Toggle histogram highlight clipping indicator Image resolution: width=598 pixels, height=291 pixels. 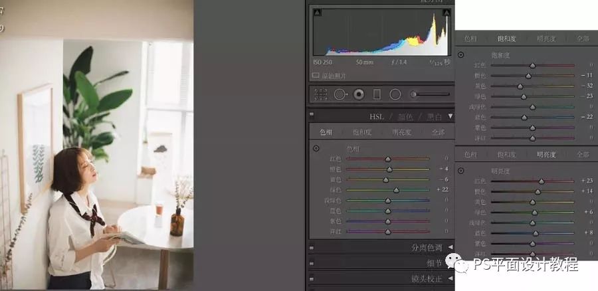447,13
